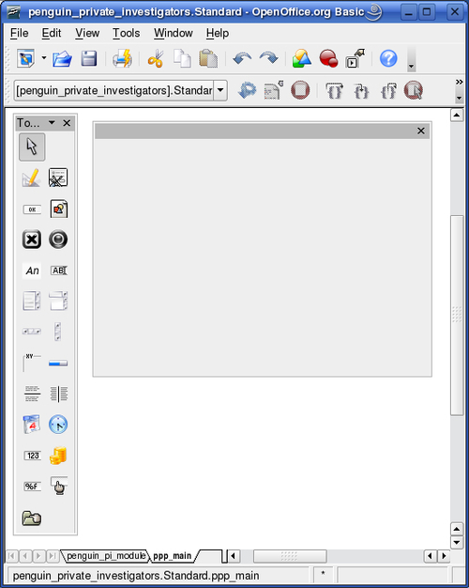Switch to the penguin_pi_module tab

[106, 556]
